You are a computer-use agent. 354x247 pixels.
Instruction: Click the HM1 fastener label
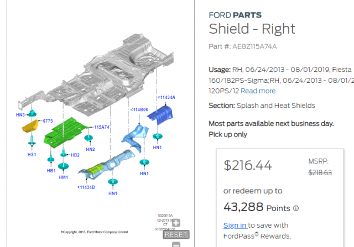coord(63,177)
